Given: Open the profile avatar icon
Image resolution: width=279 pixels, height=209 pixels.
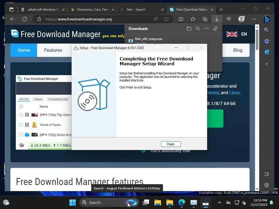Looking at the screenshot, I should pos(241,19).
